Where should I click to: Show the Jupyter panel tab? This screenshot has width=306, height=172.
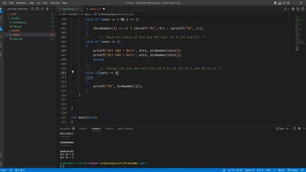pyautogui.click(x=109, y=129)
